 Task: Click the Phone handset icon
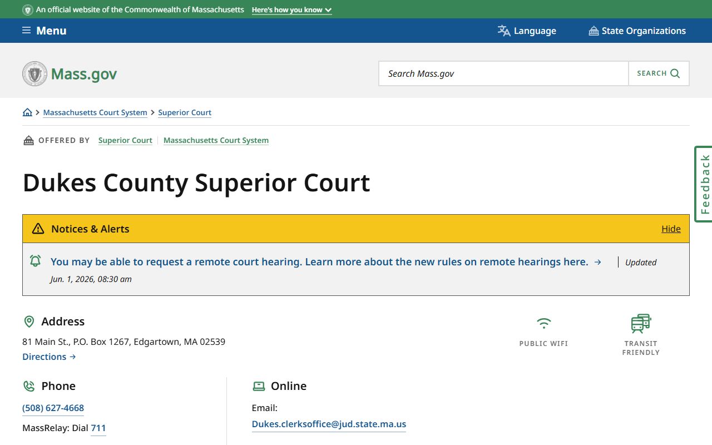pyautogui.click(x=29, y=386)
